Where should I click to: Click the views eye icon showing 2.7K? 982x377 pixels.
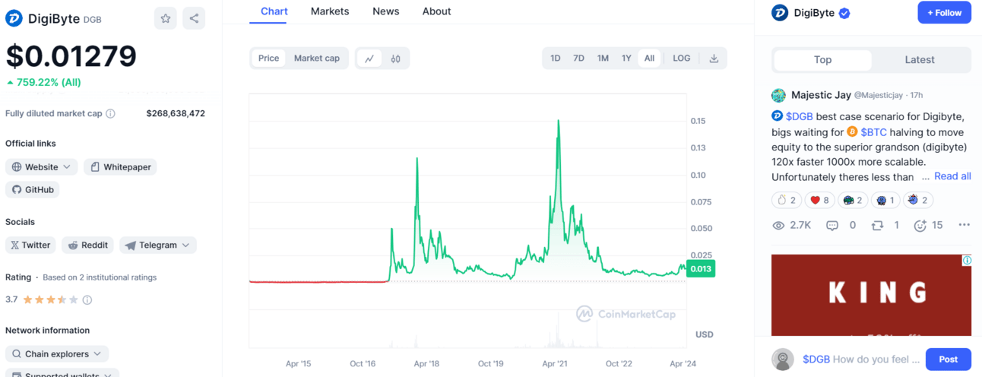pyautogui.click(x=778, y=225)
